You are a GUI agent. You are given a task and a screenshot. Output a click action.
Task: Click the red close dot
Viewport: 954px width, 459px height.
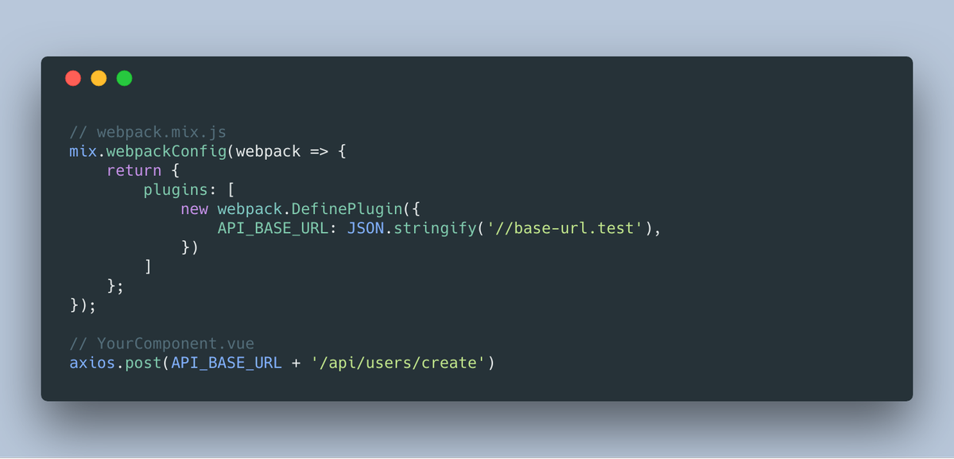[x=73, y=78]
